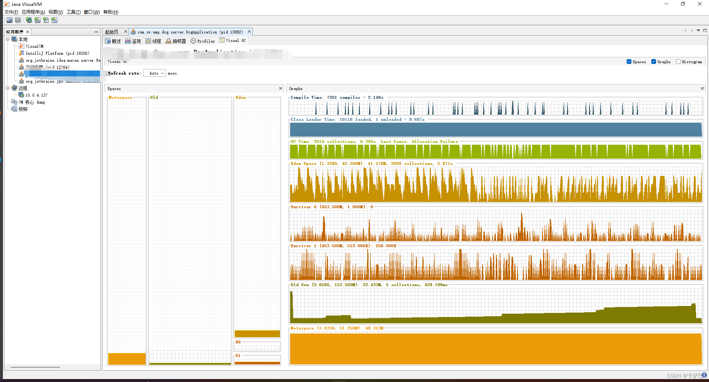Toggle the Graphs checkbox
Screen dimensions: 709x382
653,62
